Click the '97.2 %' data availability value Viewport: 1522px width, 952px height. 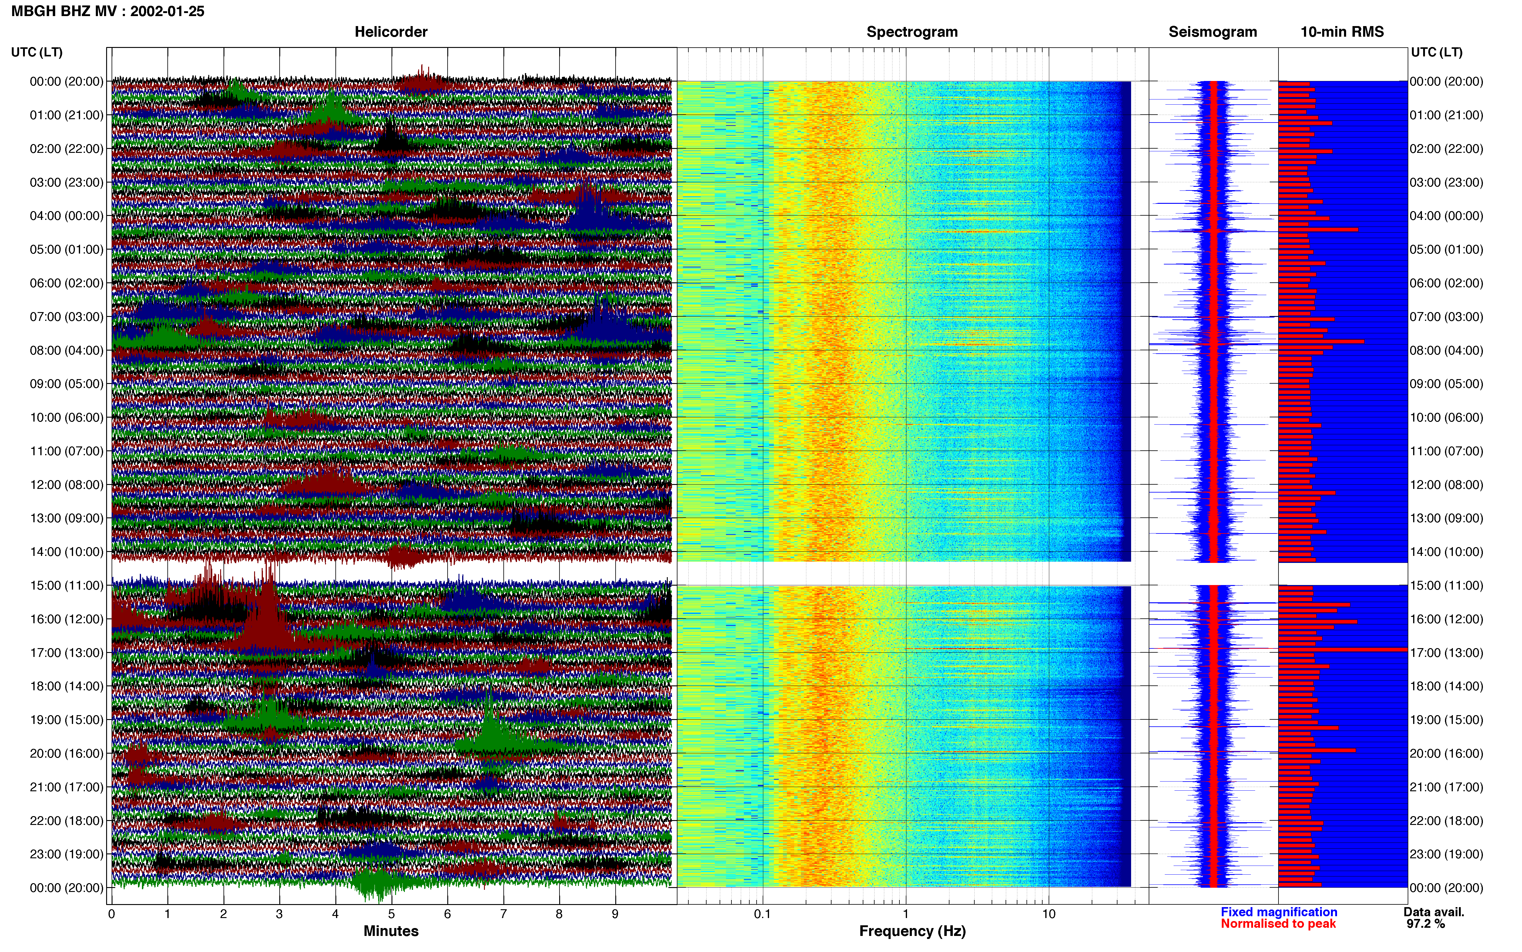(1426, 924)
